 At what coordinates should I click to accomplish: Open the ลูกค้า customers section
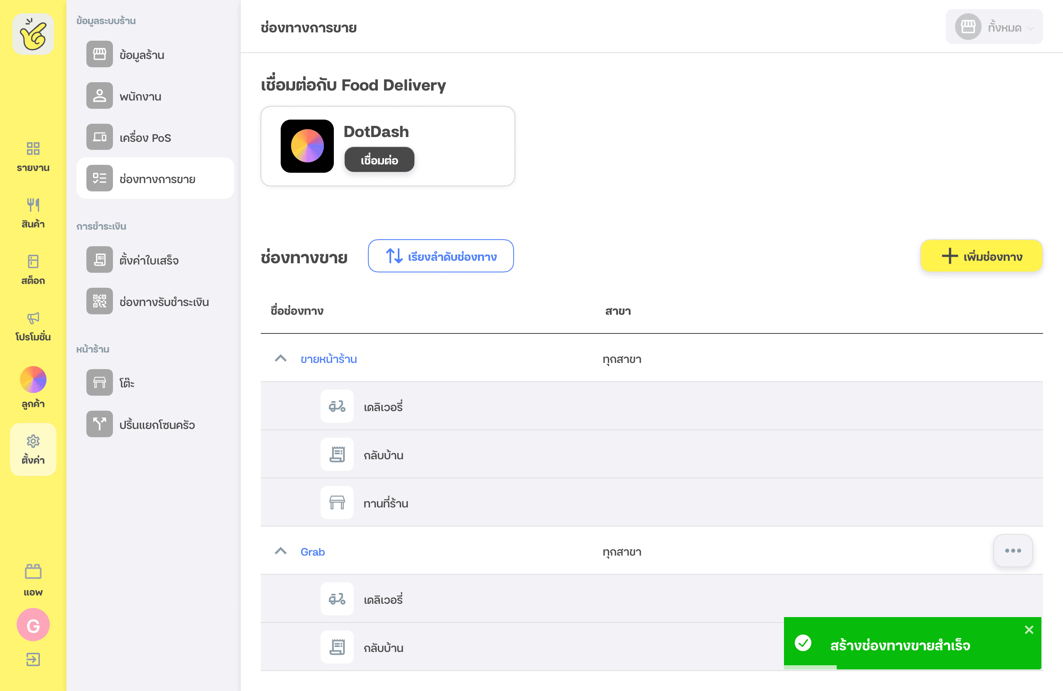(x=33, y=388)
